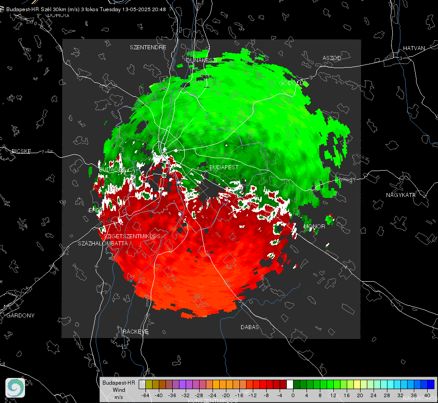Viewport: 438px width, 403px height.
Task: Click the Budapest-HR Wind m/s legend title
Action: [x=119, y=390]
